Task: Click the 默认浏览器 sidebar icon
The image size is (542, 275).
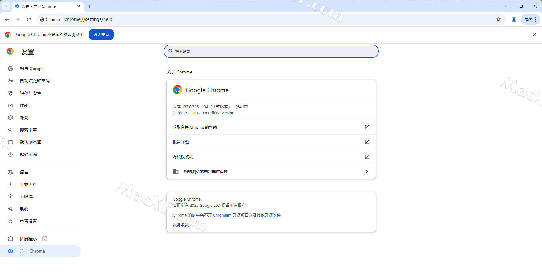Action: [10, 142]
